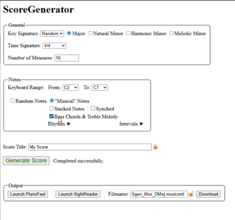The height and width of the screenshot is (220, 235).
Task: Enable the Stacked Notes checkbox
Action: [51, 108]
